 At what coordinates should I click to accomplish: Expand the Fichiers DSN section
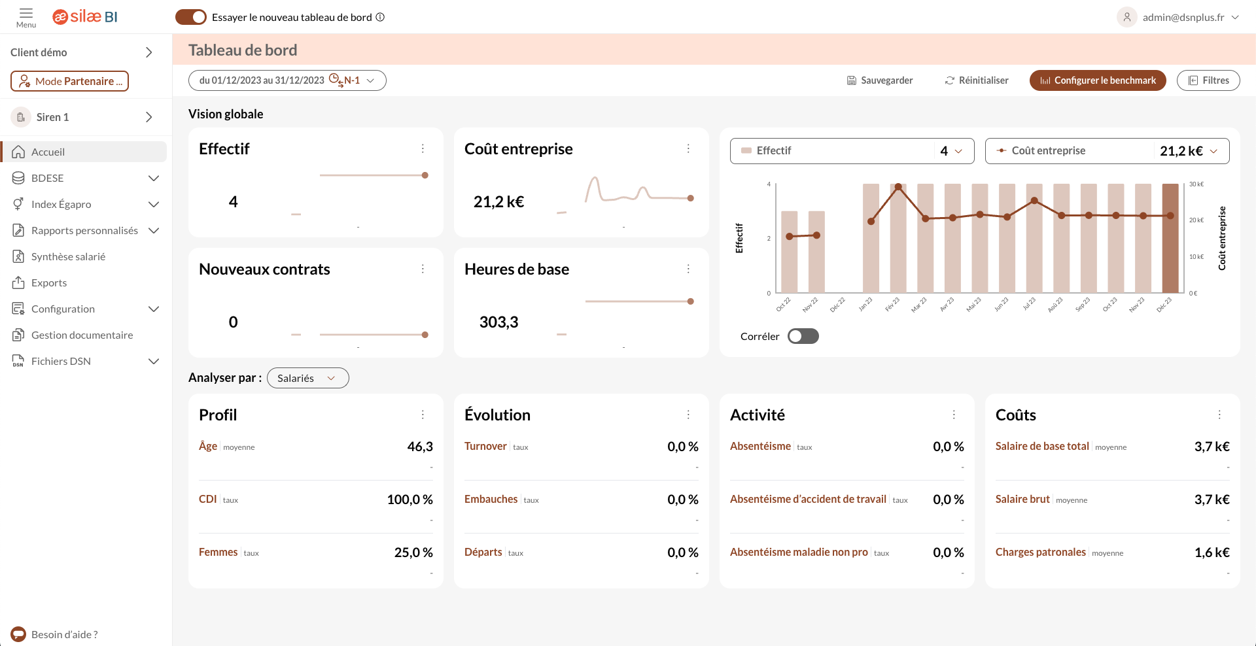[x=154, y=361]
